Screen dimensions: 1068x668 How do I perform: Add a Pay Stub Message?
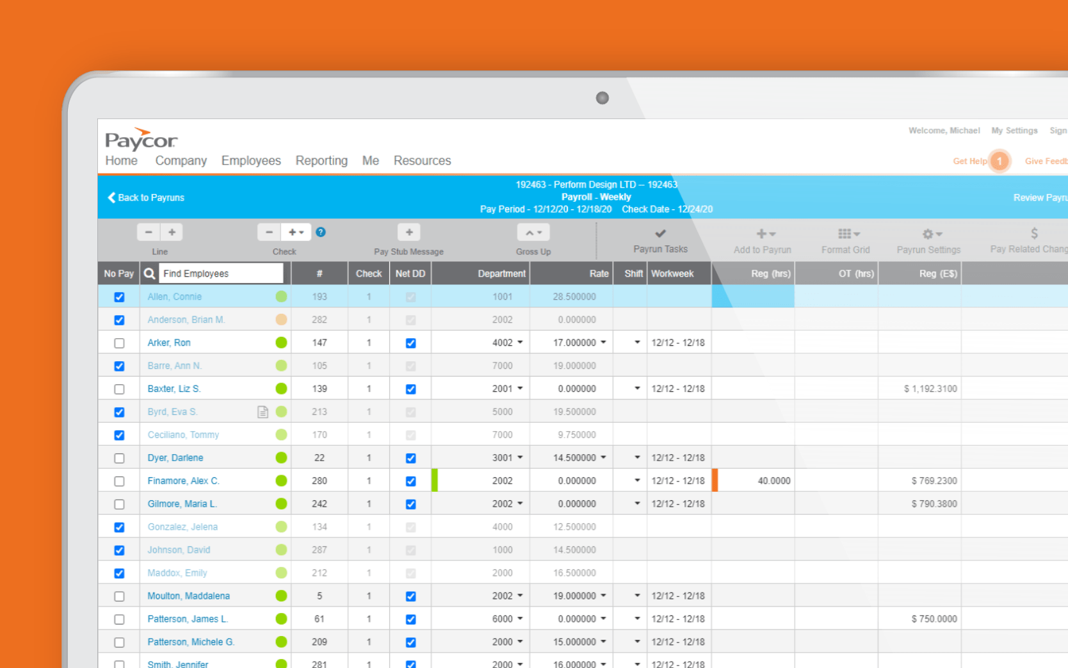(409, 232)
